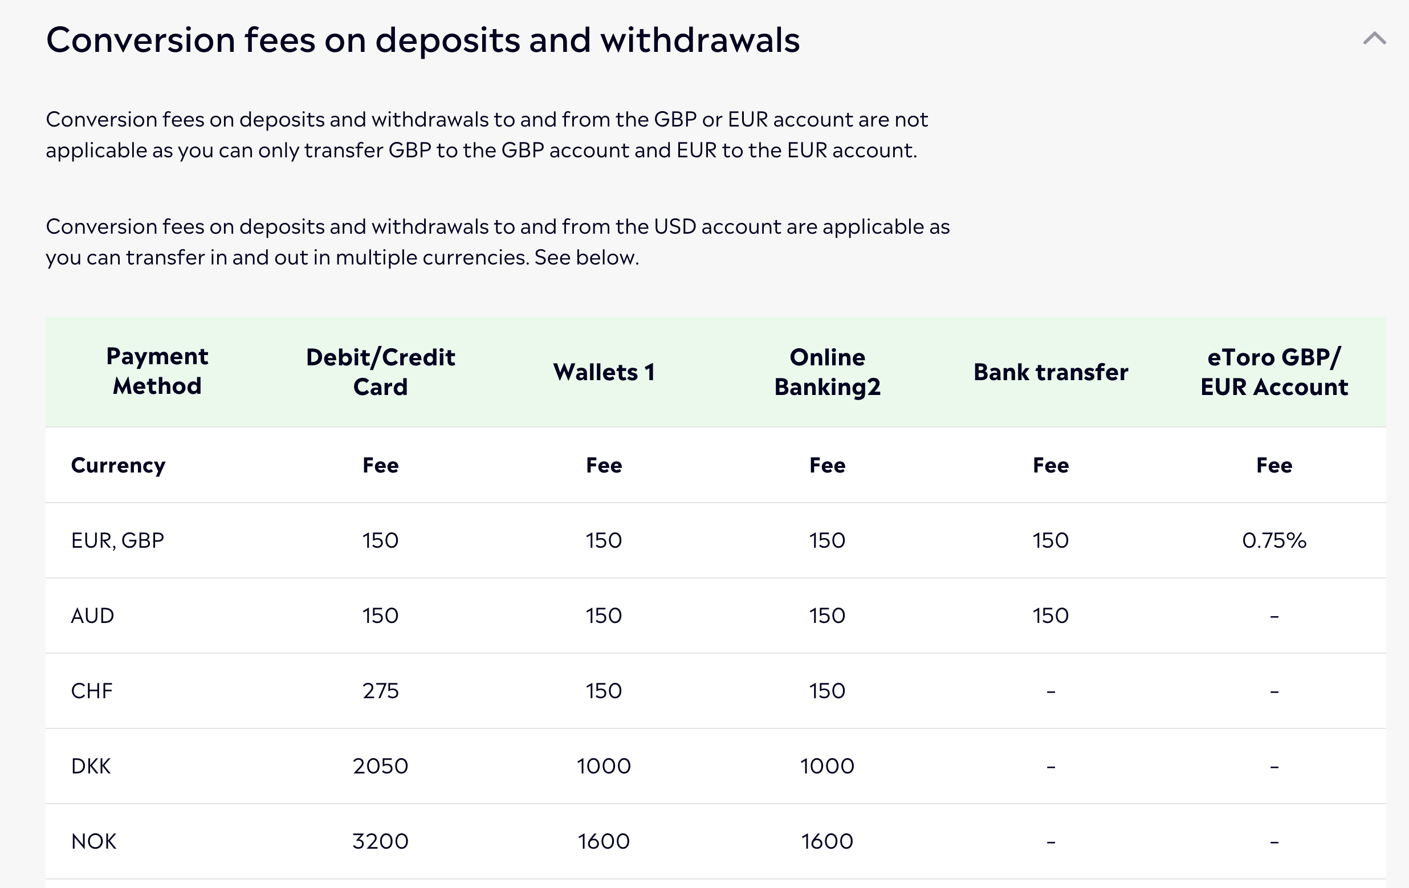Click the EUR, GBP row label
Image resolution: width=1409 pixels, height=888 pixels.
point(117,540)
